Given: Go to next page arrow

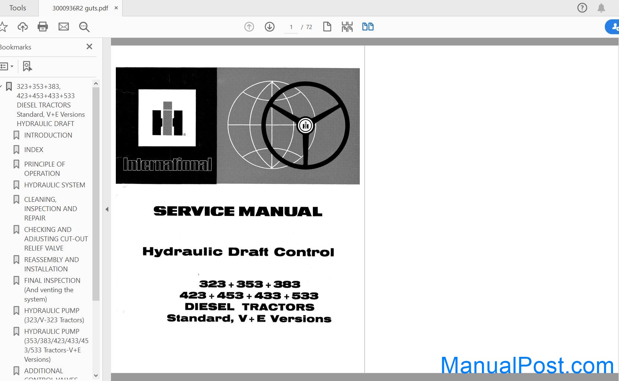Looking at the screenshot, I should pyautogui.click(x=270, y=27).
